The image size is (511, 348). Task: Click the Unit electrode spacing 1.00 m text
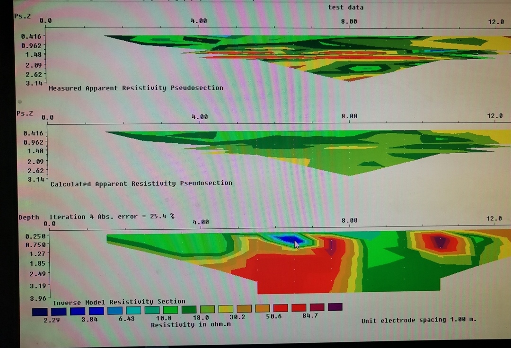click(418, 320)
